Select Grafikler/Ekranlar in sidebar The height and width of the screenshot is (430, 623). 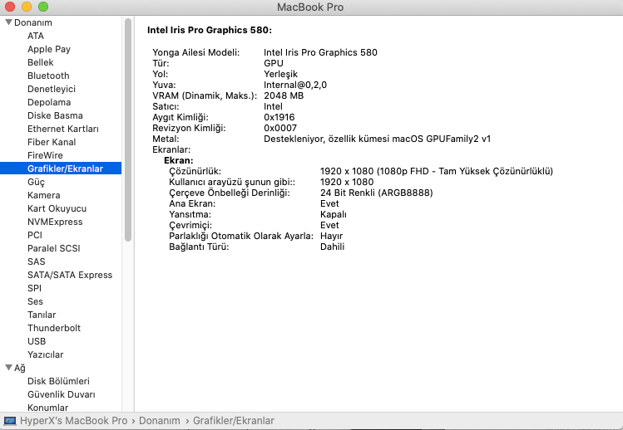[x=65, y=169]
